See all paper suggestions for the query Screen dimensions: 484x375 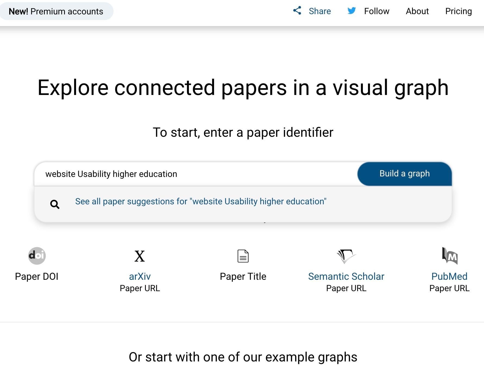point(201,201)
